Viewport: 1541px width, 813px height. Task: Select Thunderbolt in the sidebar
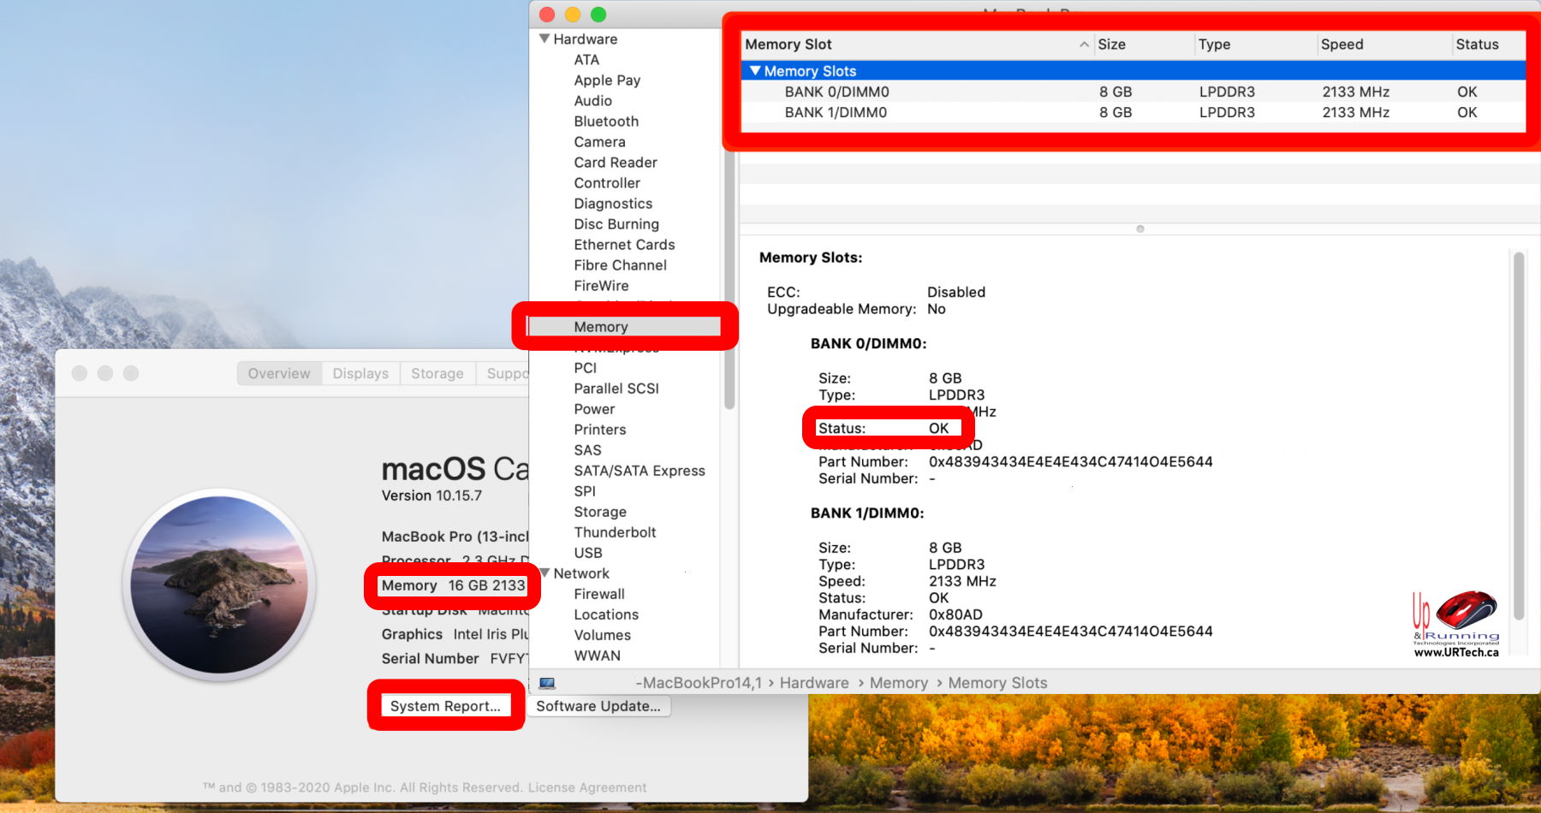coord(615,532)
